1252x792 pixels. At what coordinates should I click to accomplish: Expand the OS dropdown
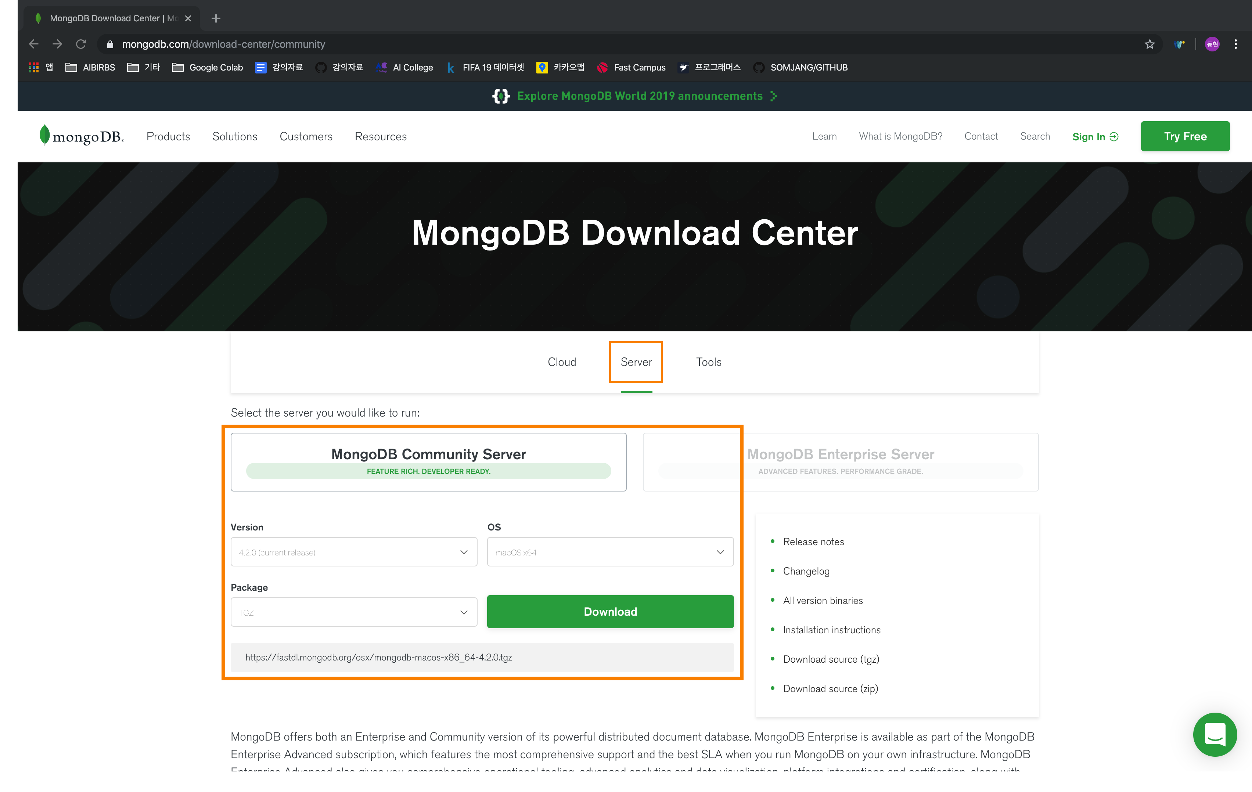coord(610,552)
